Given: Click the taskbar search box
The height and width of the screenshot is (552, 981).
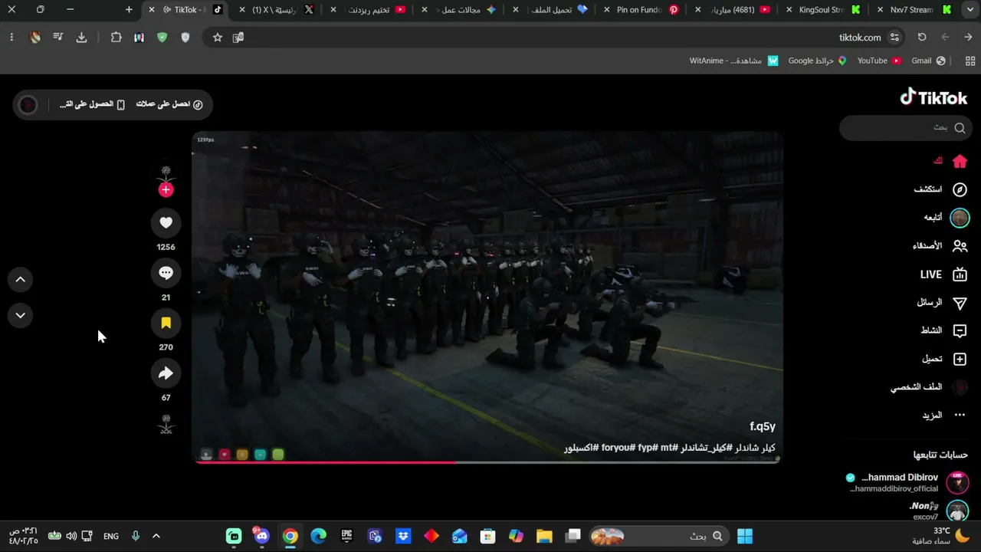Looking at the screenshot, I should pos(658,536).
